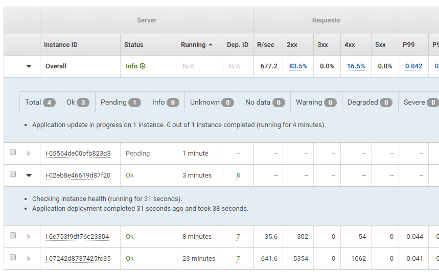Image resolution: width=439 pixels, height=275 pixels.
Task: Select the Warning status tab
Action: point(316,102)
